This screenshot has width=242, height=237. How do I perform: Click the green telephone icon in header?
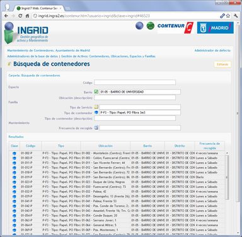[151, 26]
